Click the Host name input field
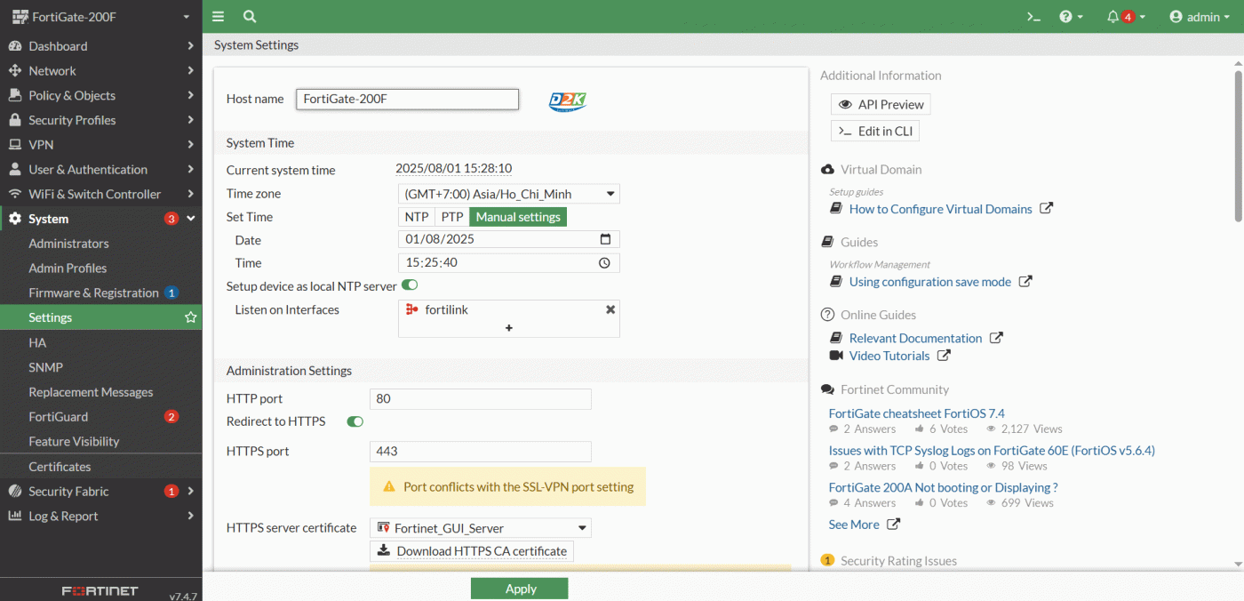This screenshot has height=601, width=1244. coord(407,99)
